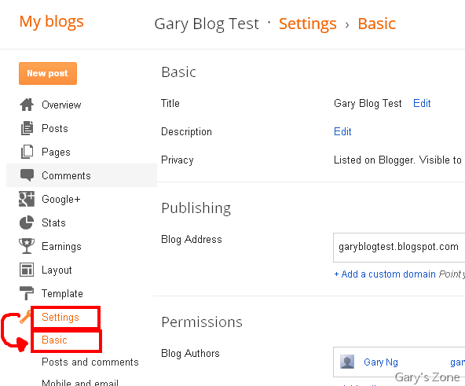Open Basic settings submenu item

pos(54,340)
